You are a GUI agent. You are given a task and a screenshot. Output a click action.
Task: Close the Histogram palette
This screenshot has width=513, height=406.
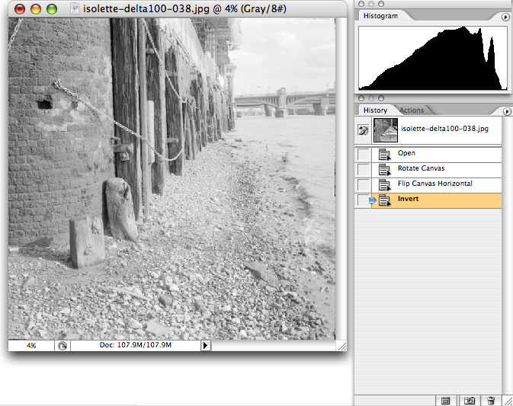[361, 4]
